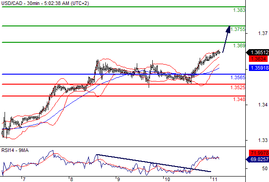Click the blue 69.0257 RSI value tag
Image resolution: width=269 pixels, height=182 pixels.
pos(258,160)
